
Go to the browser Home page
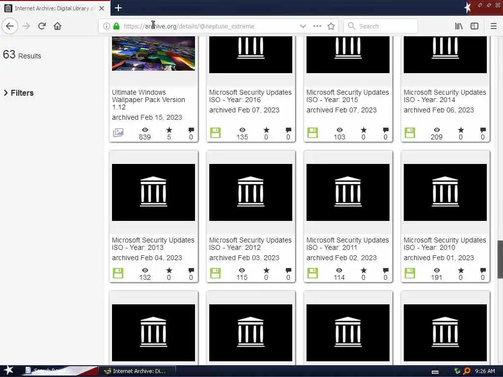pyautogui.click(x=57, y=26)
